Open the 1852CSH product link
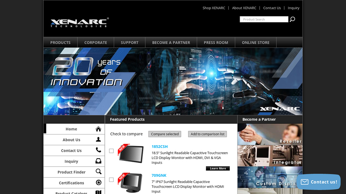The image size is (346, 194). pyautogui.click(x=160, y=147)
